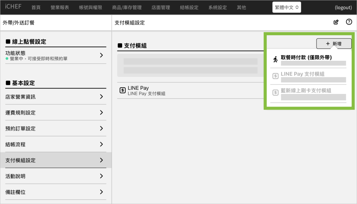This screenshot has width=357, height=204.
Task: Open the 繁體中文 language dropdown
Action: (x=287, y=7)
